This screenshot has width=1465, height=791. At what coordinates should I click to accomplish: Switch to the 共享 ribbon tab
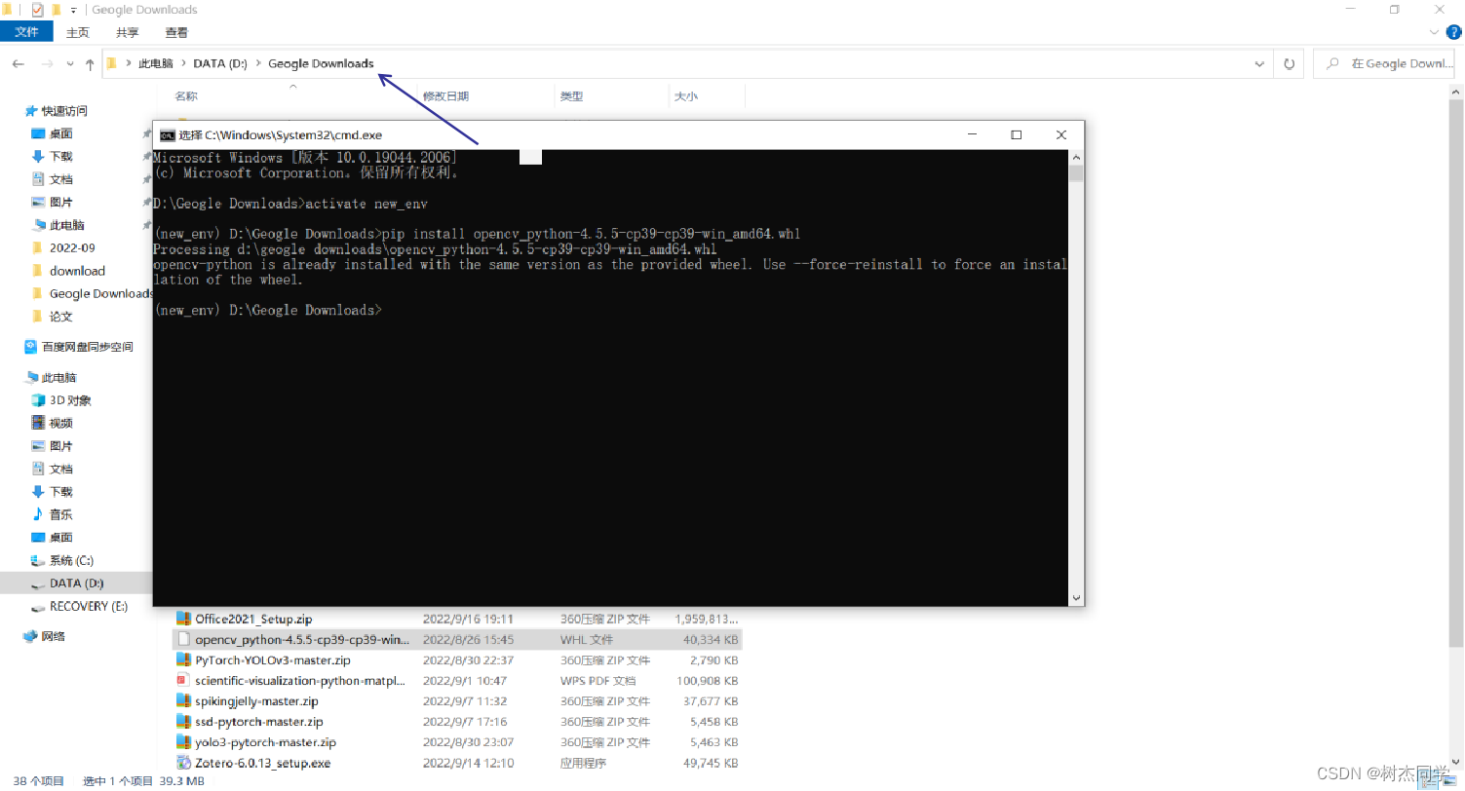pyautogui.click(x=127, y=32)
